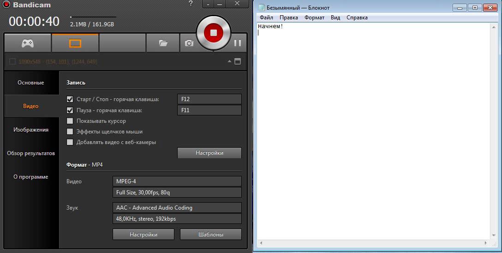Click the dotted rectangle area selection icon
Screen dimensions: 502x253
[x=12, y=61]
